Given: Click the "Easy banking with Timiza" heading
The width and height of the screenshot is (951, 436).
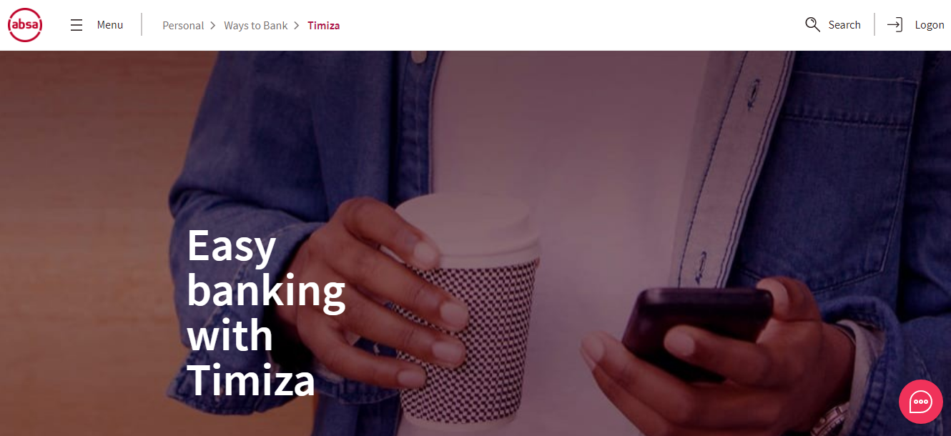Looking at the screenshot, I should pyautogui.click(x=266, y=313).
